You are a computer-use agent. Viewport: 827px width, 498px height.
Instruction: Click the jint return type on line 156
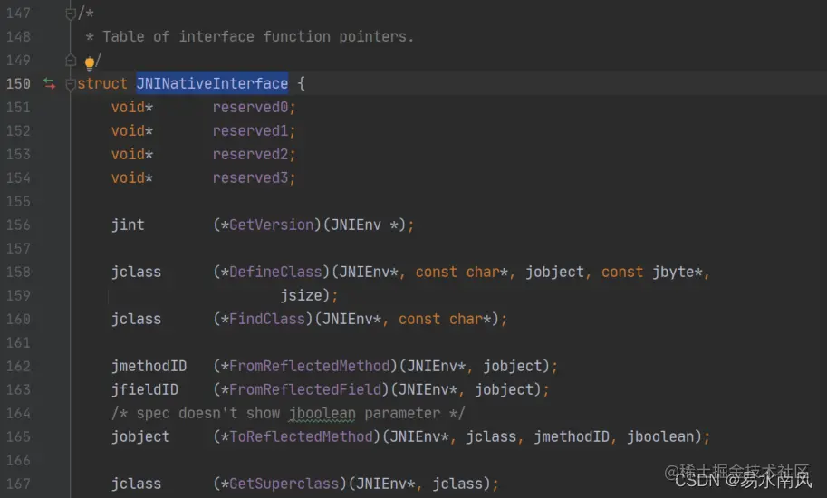128,225
